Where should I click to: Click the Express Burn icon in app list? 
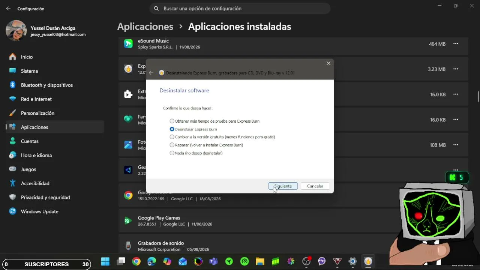128,69
